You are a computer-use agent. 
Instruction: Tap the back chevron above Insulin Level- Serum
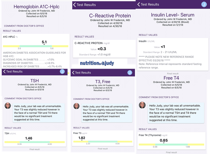[138, 4]
